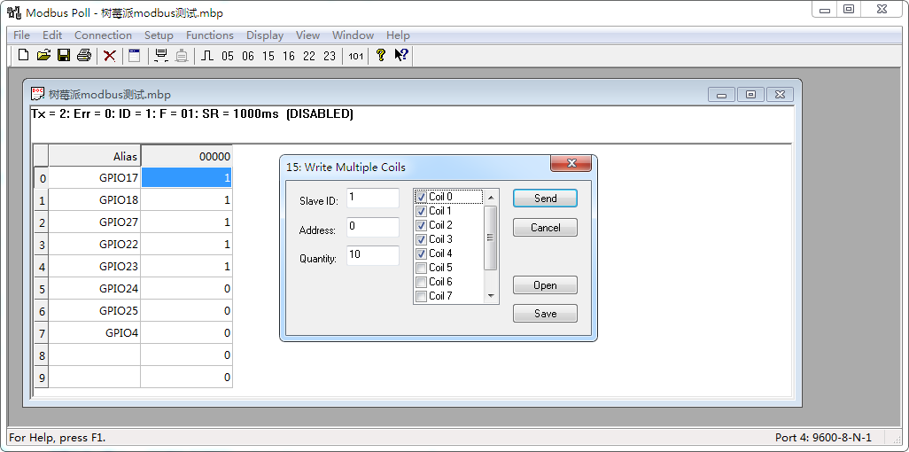This screenshot has width=909, height=452.
Task: Click the coil list scroll down arrow
Action: [491, 296]
